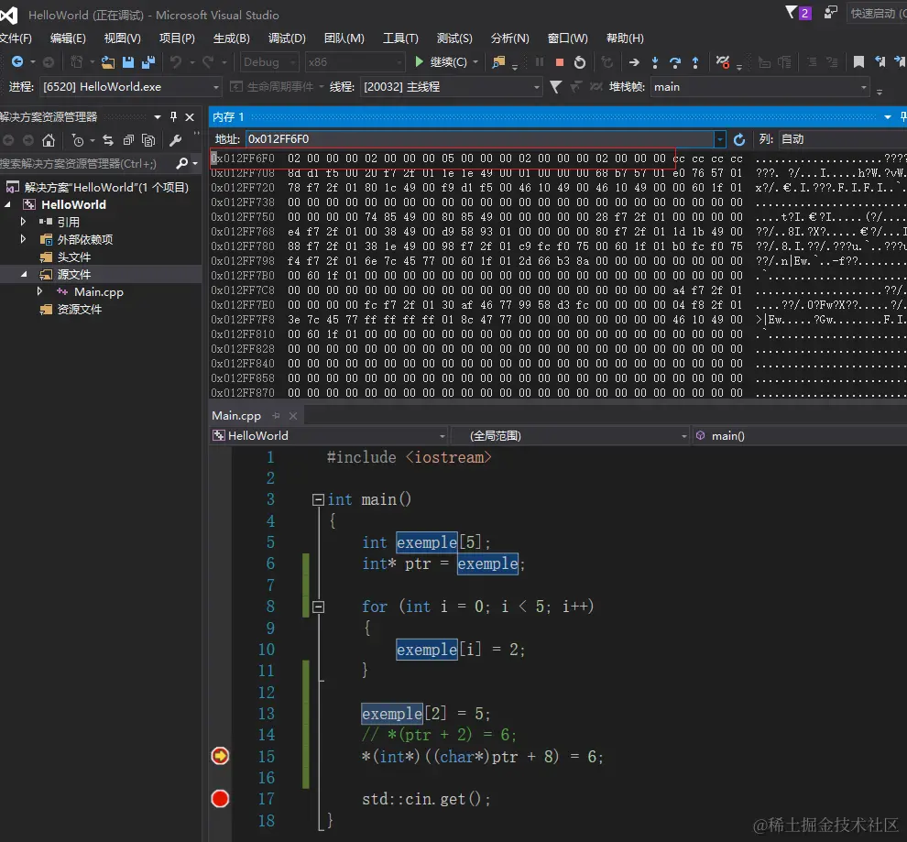This screenshot has width=907, height=842.
Task: Open the memory address dropdown arrow
Action: tap(719, 139)
